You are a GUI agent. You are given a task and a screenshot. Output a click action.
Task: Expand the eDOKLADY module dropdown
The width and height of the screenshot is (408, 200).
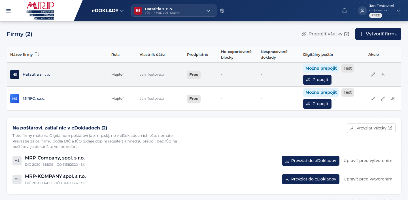(108, 11)
